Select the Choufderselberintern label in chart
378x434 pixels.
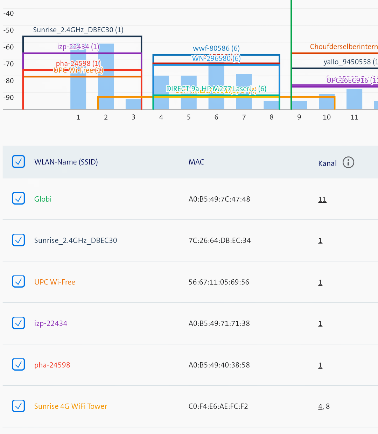[x=343, y=47]
